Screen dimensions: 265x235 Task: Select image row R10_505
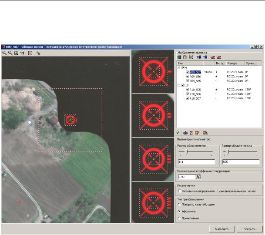tap(219, 90)
